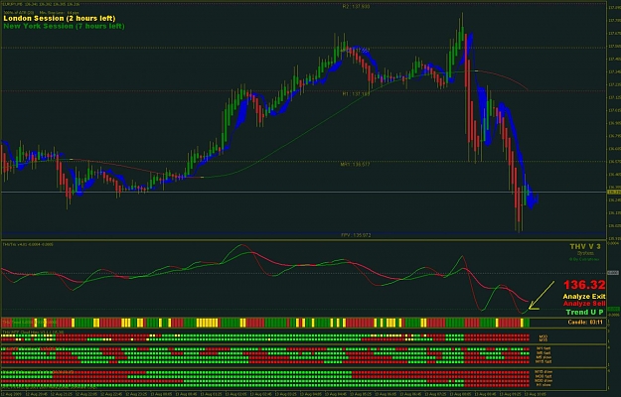Click the "M5 slow" row label

[543, 357]
